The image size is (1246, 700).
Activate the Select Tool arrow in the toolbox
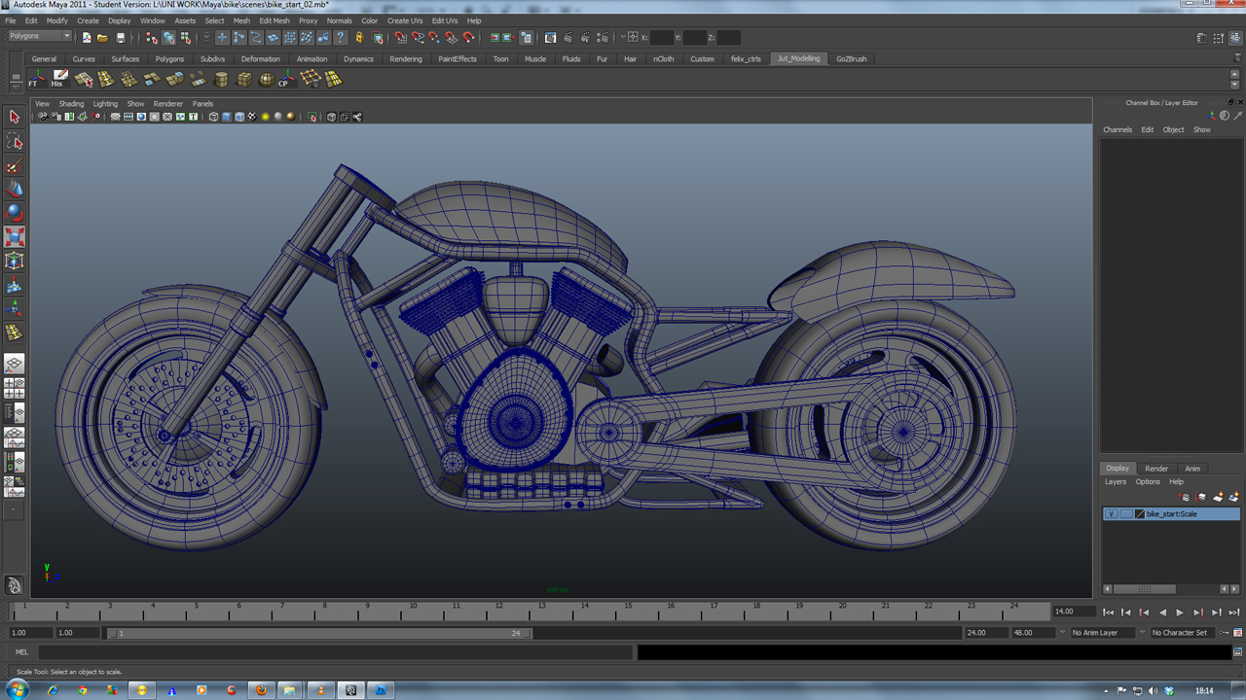pyautogui.click(x=14, y=118)
